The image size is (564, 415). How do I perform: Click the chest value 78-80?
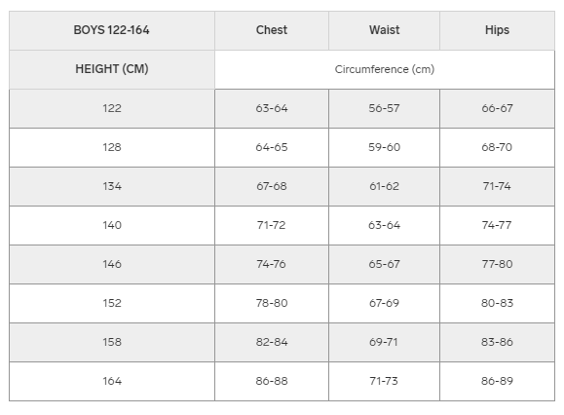272,303
